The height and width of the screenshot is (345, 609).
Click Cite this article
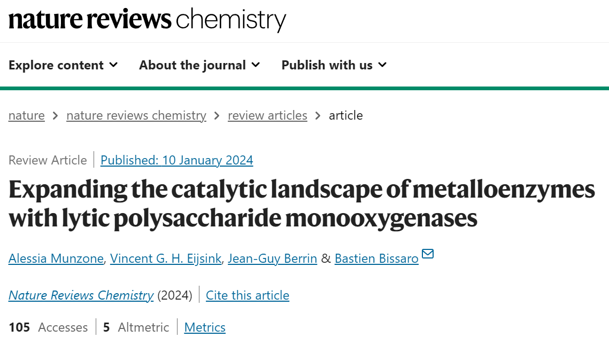(248, 295)
